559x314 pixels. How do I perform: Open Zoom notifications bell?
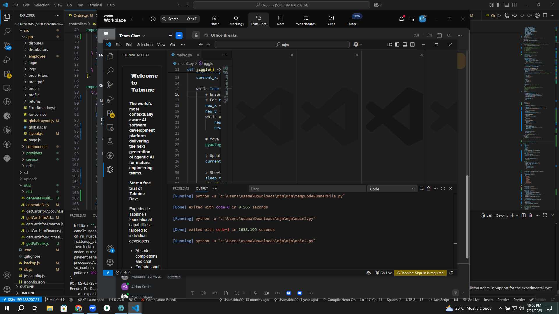point(401,19)
